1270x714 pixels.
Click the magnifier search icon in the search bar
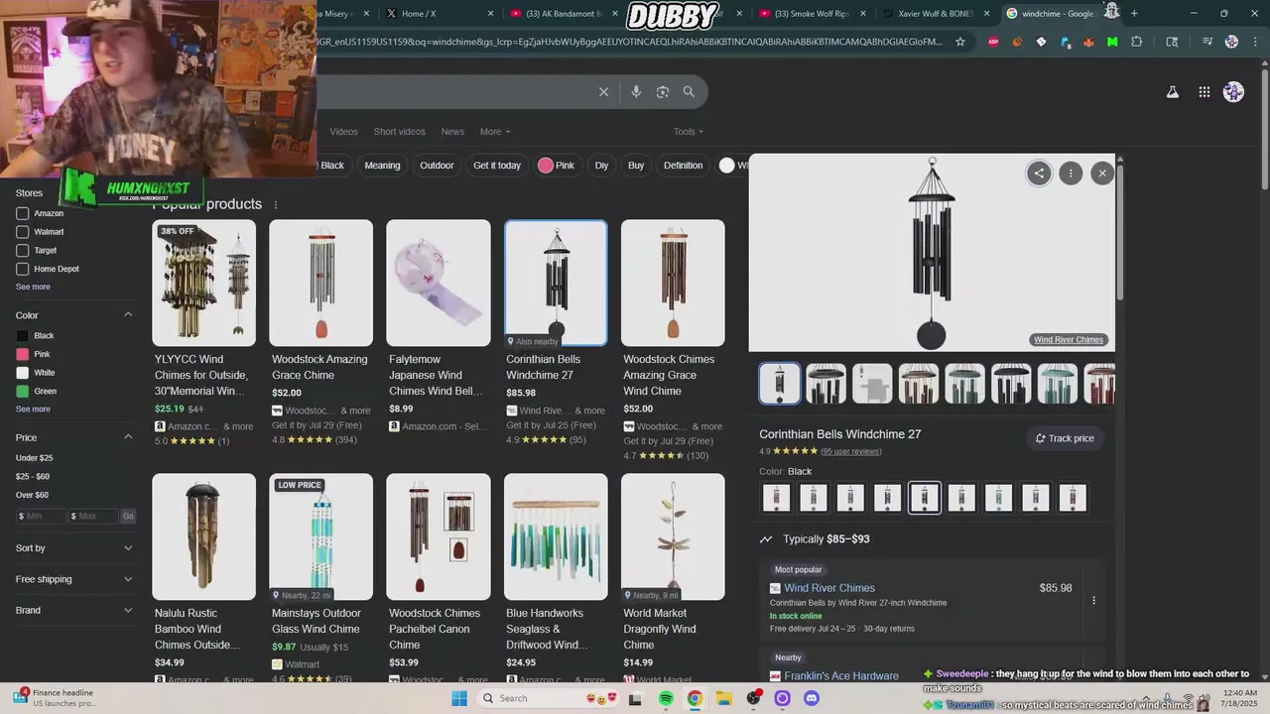point(689,92)
